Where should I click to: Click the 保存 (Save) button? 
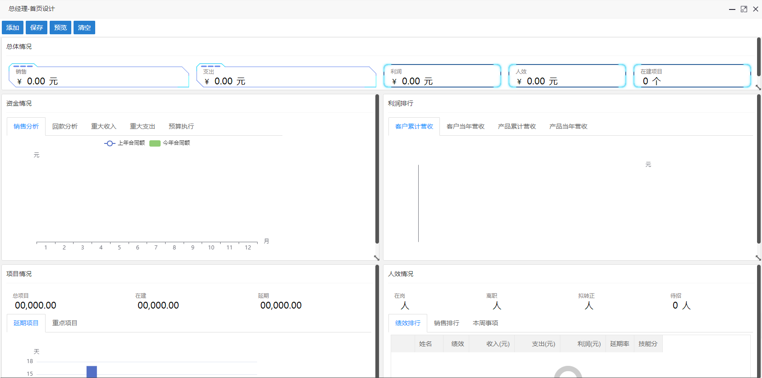point(37,28)
